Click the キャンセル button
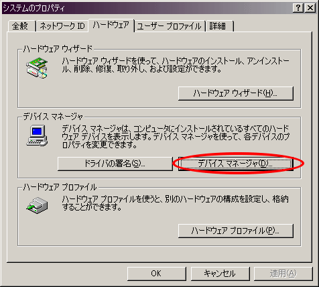This screenshot has height=287, width=319. click(220, 274)
